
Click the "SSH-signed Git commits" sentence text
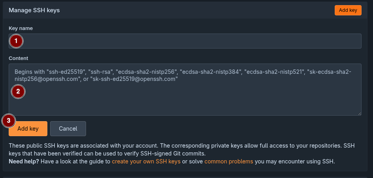[174, 153]
